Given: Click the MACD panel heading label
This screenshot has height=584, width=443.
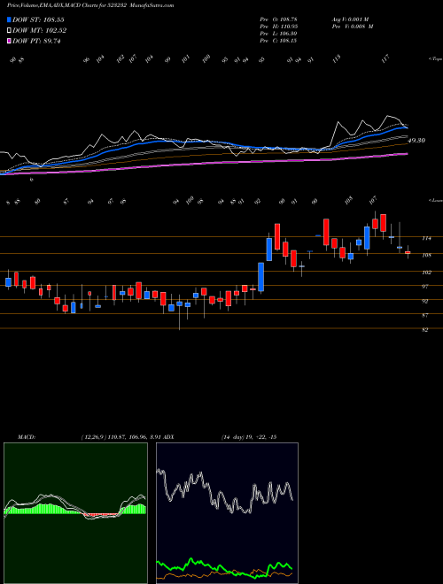Looking at the screenshot, I should tap(26, 437).
